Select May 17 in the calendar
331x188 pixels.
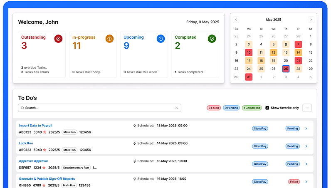click(x=249, y=61)
